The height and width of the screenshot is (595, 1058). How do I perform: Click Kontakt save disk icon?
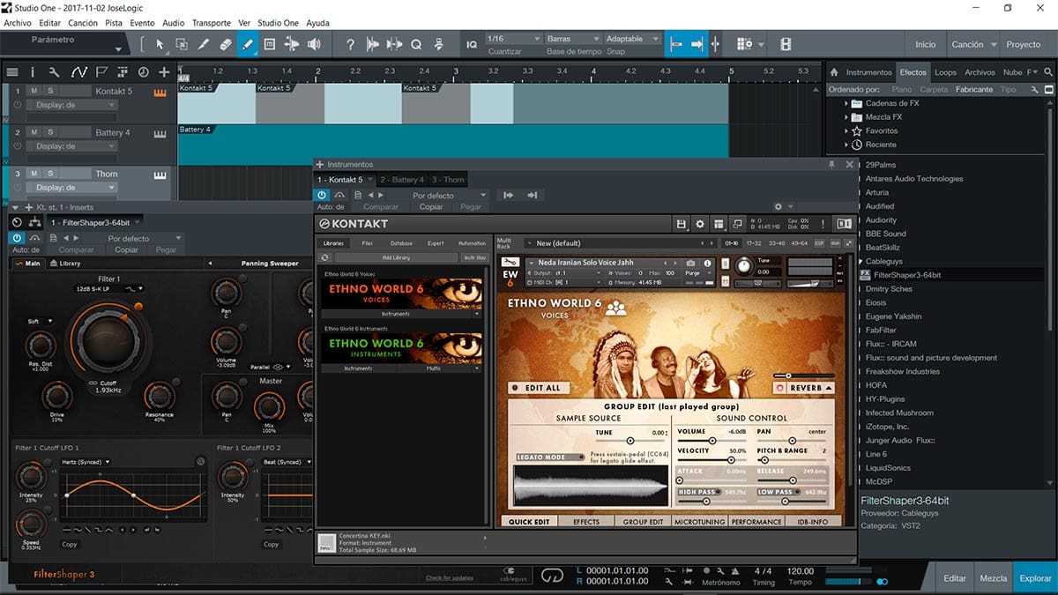[x=682, y=224]
